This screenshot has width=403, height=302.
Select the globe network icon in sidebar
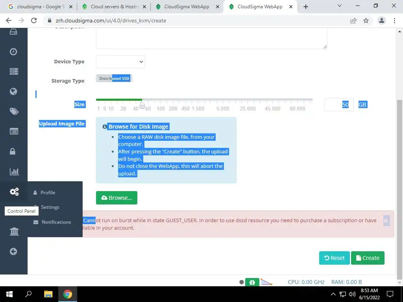[x=13, y=91]
